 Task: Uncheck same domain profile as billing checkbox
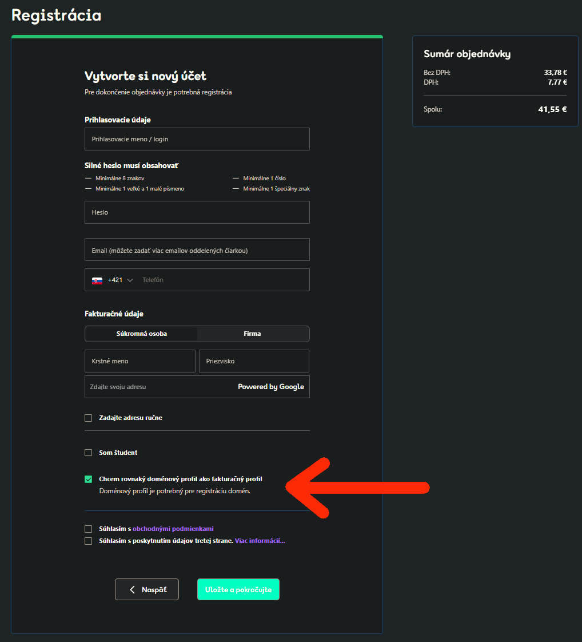89,479
